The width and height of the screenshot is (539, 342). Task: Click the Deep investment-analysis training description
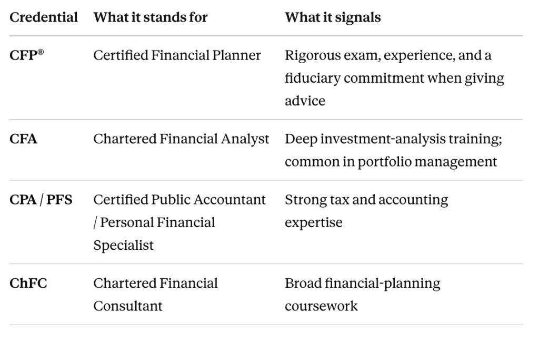[393, 150]
